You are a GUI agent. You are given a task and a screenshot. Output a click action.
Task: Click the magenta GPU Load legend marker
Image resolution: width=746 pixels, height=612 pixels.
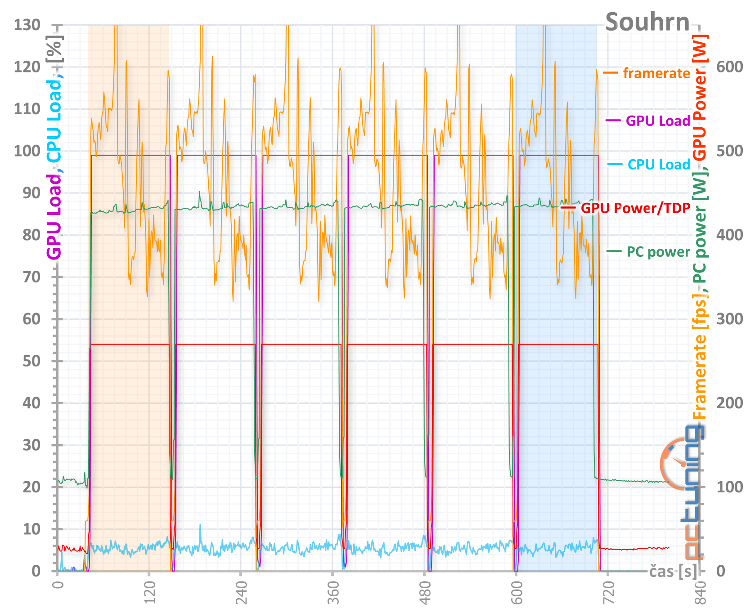(613, 121)
